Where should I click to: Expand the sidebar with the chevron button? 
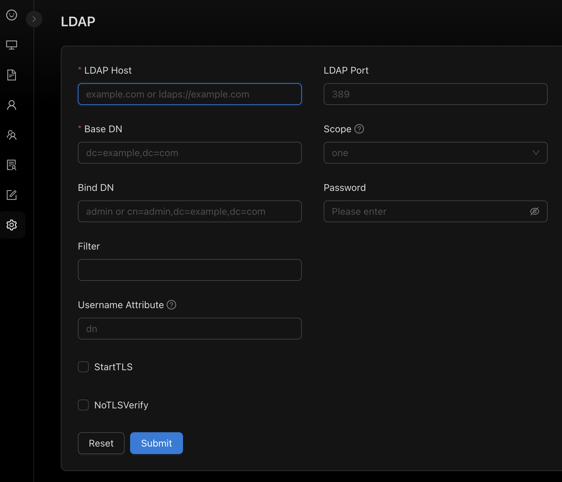coord(34,19)
